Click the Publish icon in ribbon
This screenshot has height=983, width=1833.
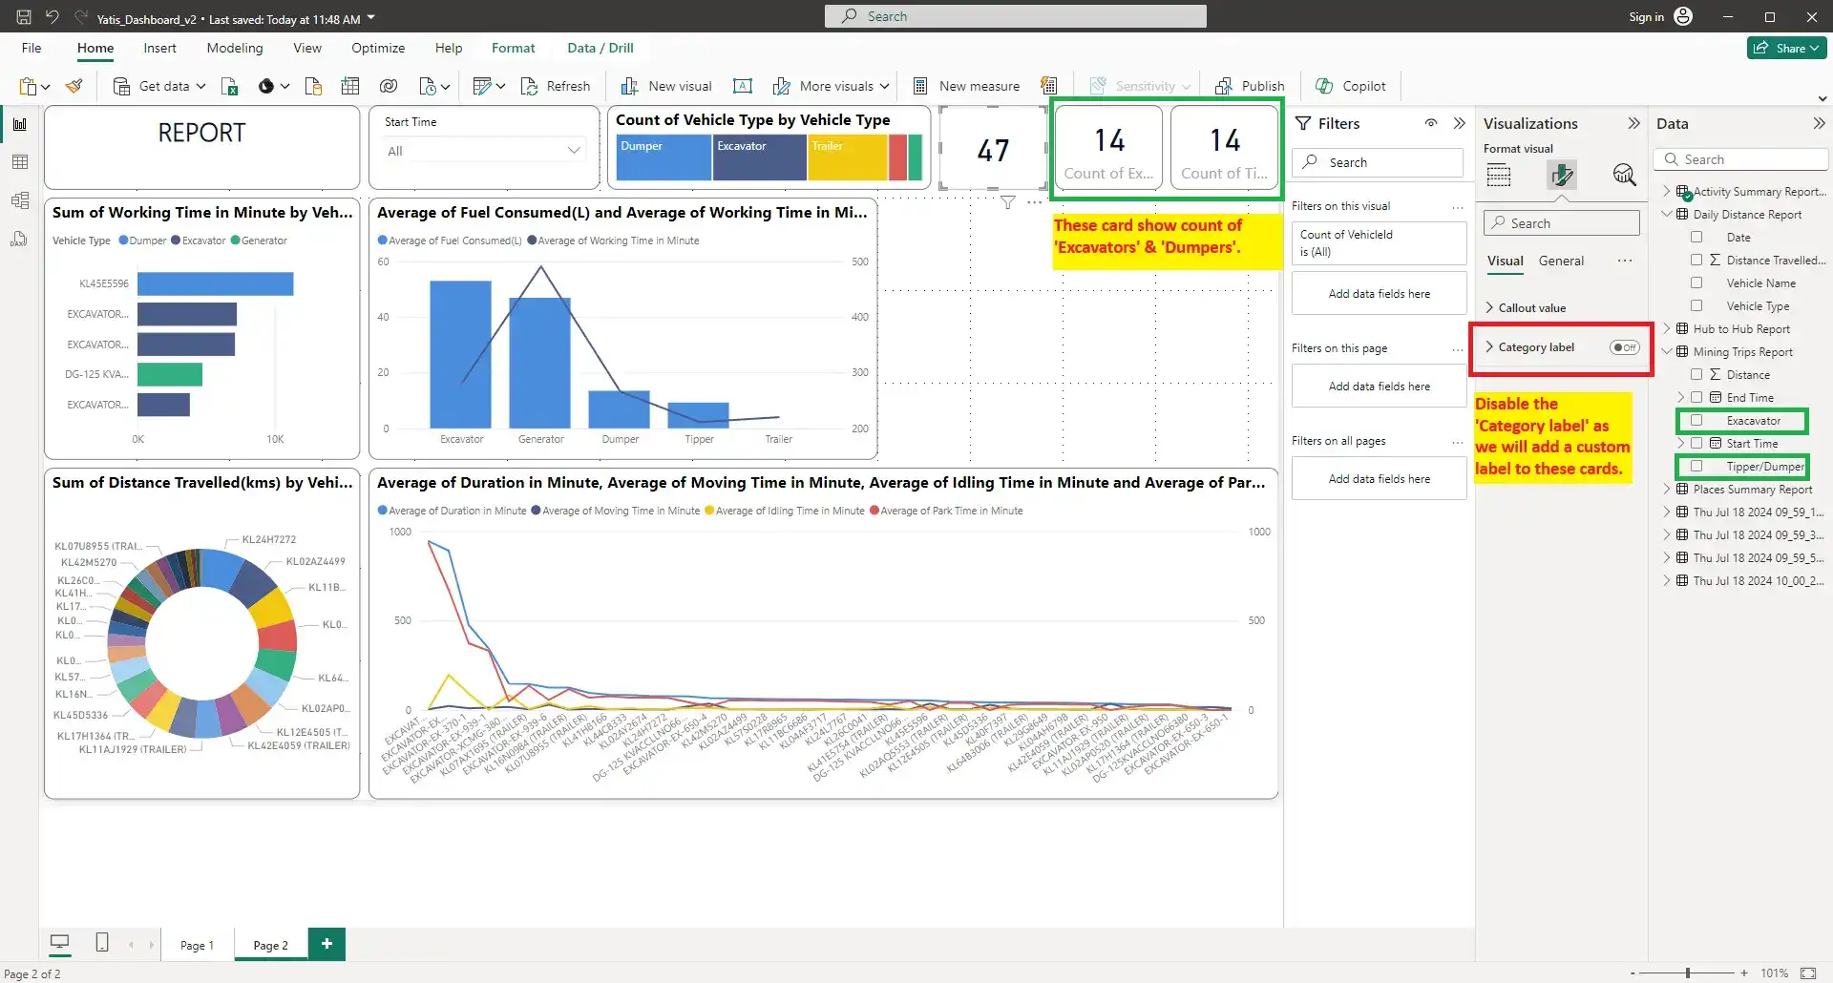click(x=1223, y=86)
